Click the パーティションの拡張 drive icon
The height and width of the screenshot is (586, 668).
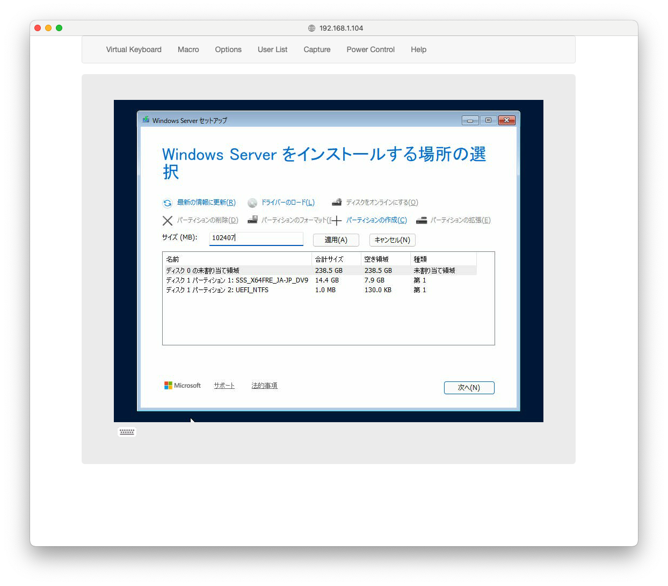(422, 220)
